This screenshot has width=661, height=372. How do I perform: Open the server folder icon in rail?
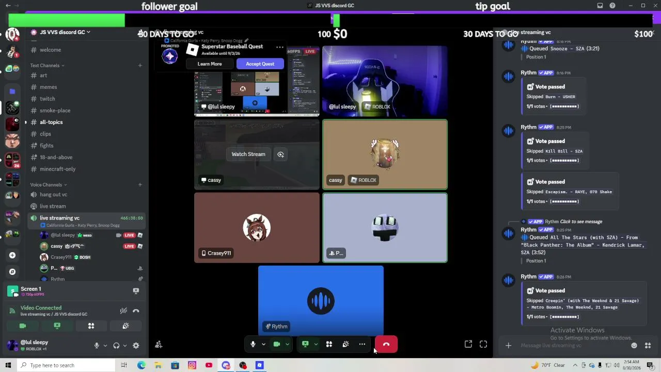click(12, 91)
